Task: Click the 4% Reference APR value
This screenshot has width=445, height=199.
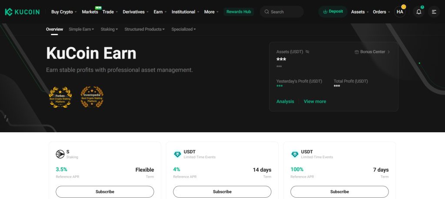Action: [176, 169]
